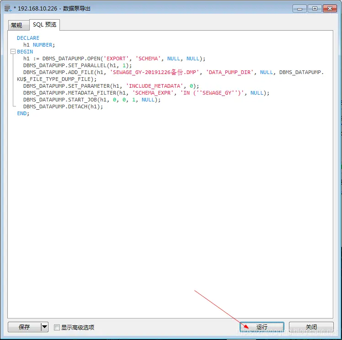Click the 保存 button

point(24,327)
